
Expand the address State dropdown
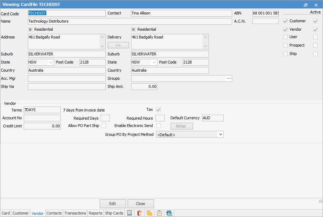50,62
